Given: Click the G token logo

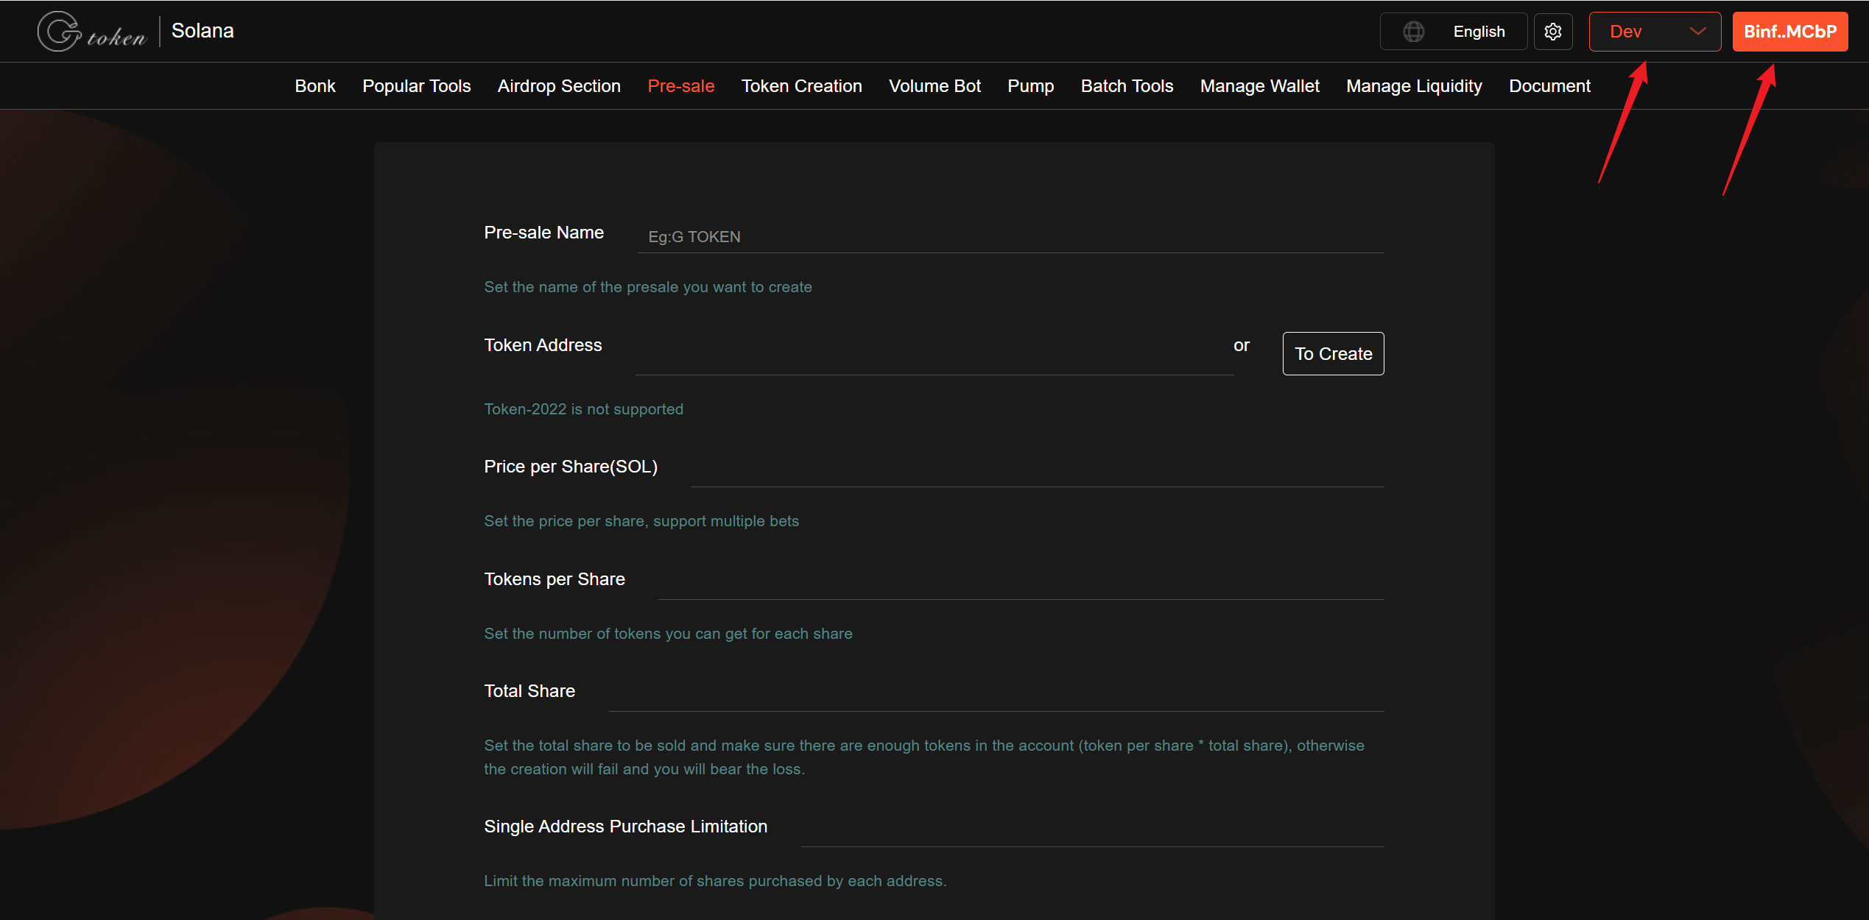Looking at the screenshot, I should [91, 32].
